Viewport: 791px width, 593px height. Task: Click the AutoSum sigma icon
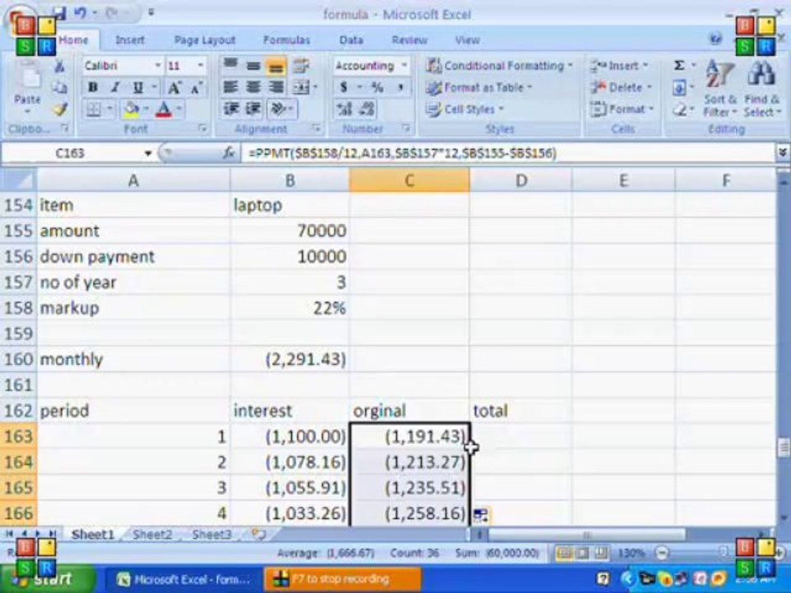pos(680,66)
